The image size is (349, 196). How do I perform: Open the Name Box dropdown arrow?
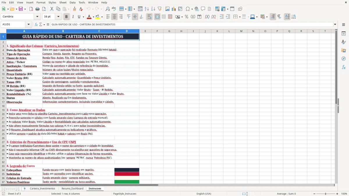click(x=29, y=24)
